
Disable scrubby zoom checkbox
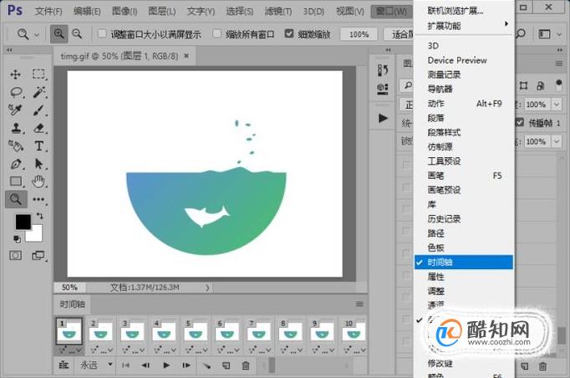click(289, 33)
